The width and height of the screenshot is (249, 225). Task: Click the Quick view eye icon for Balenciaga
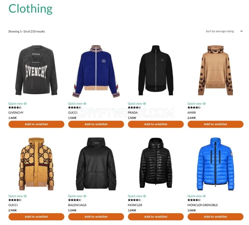(x=85, y=196)
